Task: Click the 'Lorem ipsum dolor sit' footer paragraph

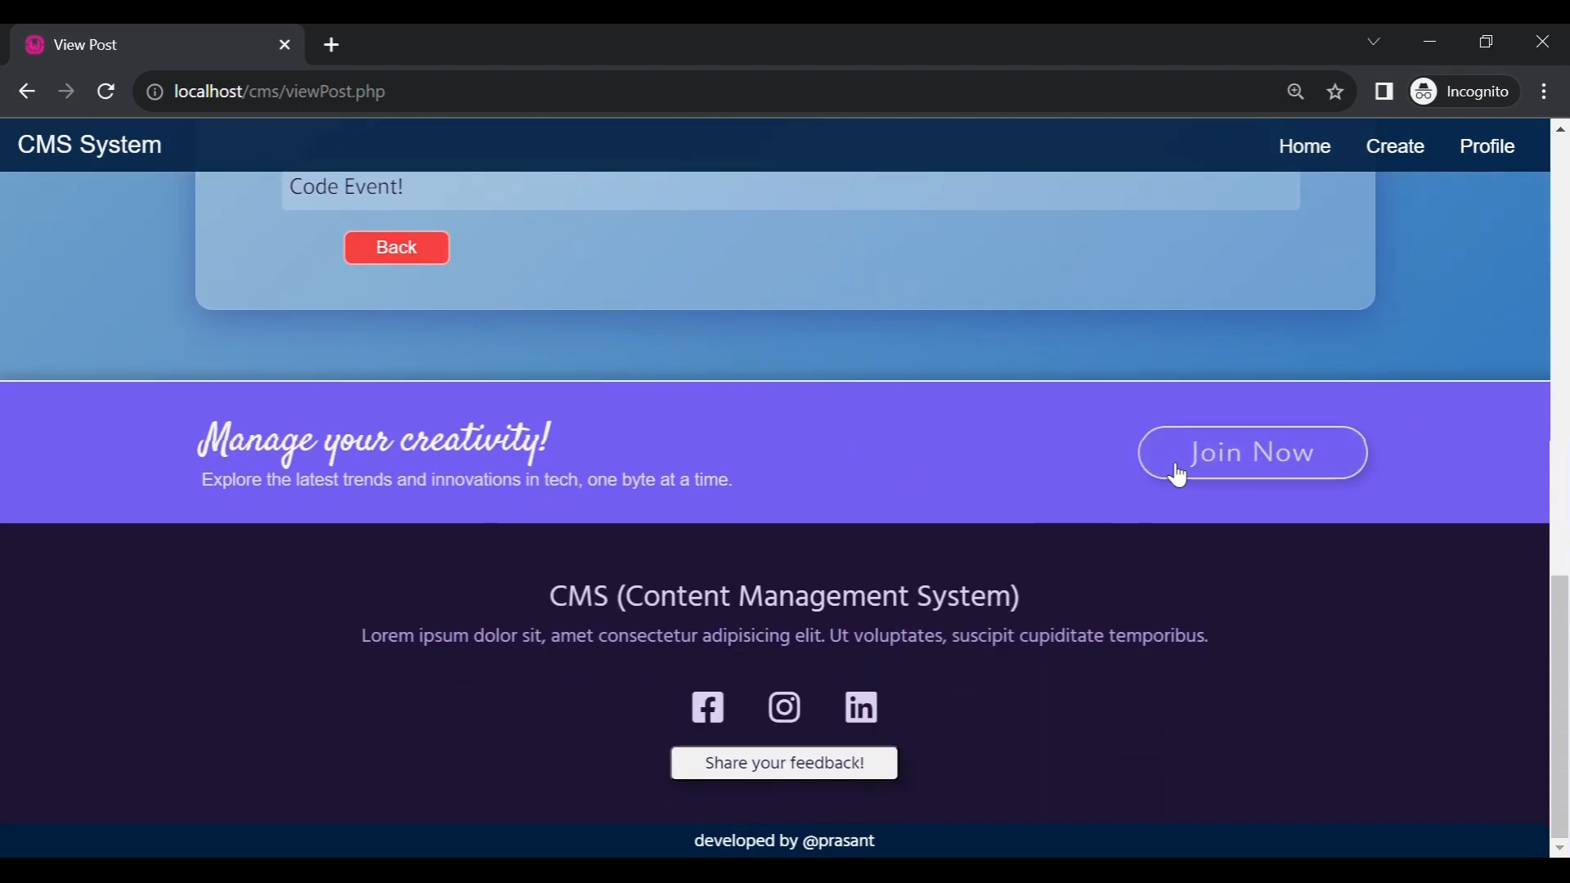Action: coord(785,636)
